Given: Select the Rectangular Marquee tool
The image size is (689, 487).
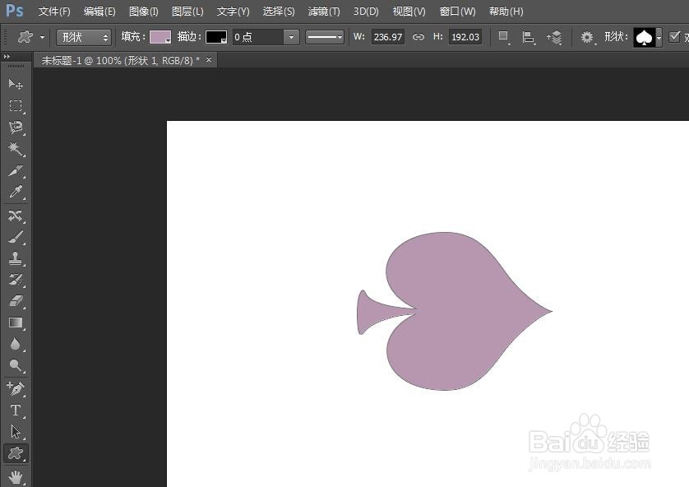Looking at the screenshot, I should tap(16, 106).
